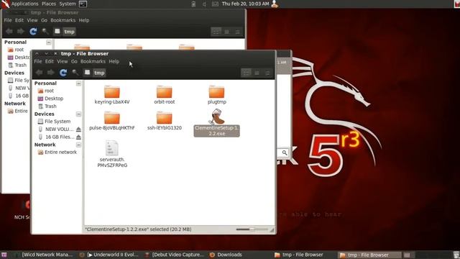Click tmp path button in back window
Image resolution: width=460 pixels, height=259 pixels.
pyautogui.click(x=69, y=32)
